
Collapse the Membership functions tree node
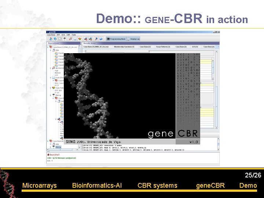51,68
